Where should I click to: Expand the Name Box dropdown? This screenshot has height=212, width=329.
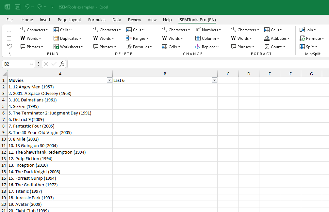point(31,64)
